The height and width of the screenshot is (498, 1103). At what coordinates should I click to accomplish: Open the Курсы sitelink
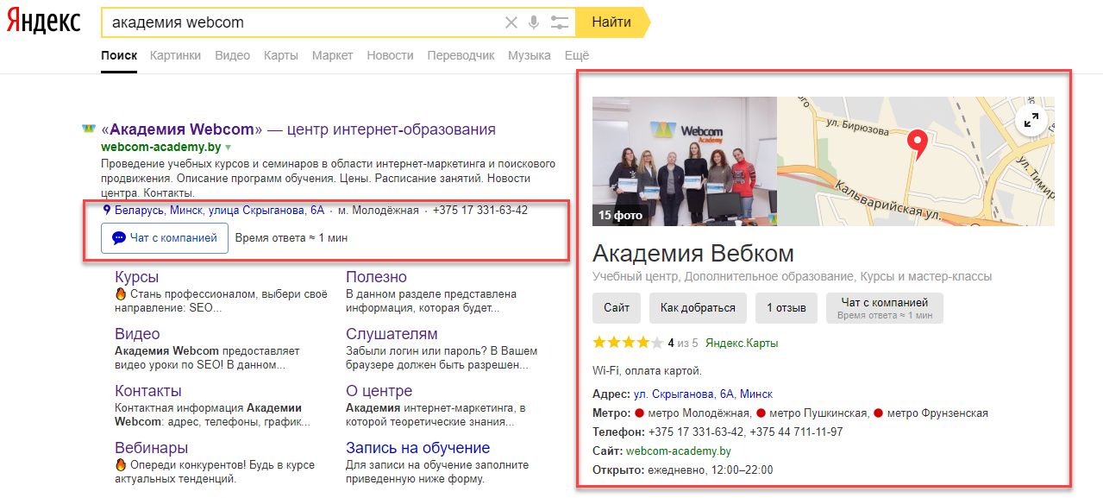tap(137, 277)
